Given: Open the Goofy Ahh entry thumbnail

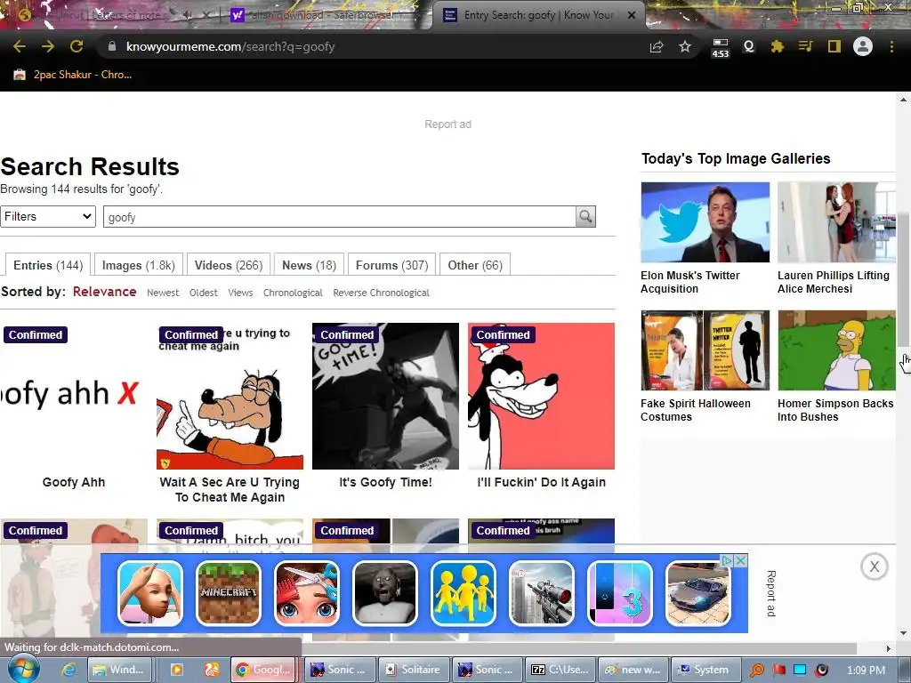Looking at the screenshot, I should click(74, 396).
